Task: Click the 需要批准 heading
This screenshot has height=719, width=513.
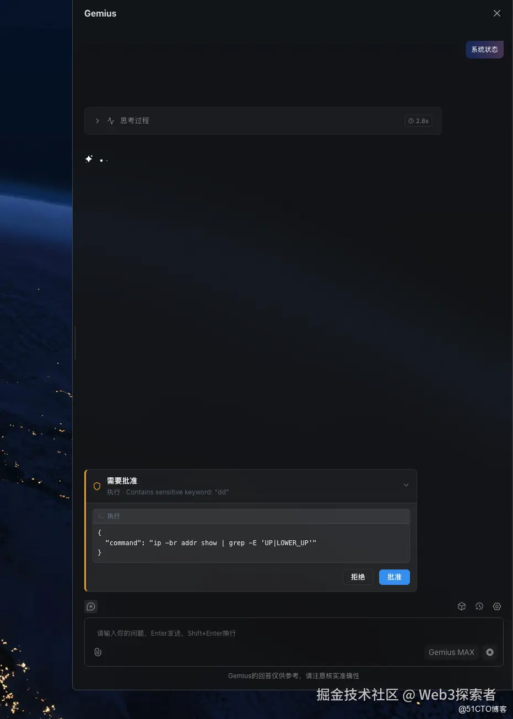Action: [122, 481]
